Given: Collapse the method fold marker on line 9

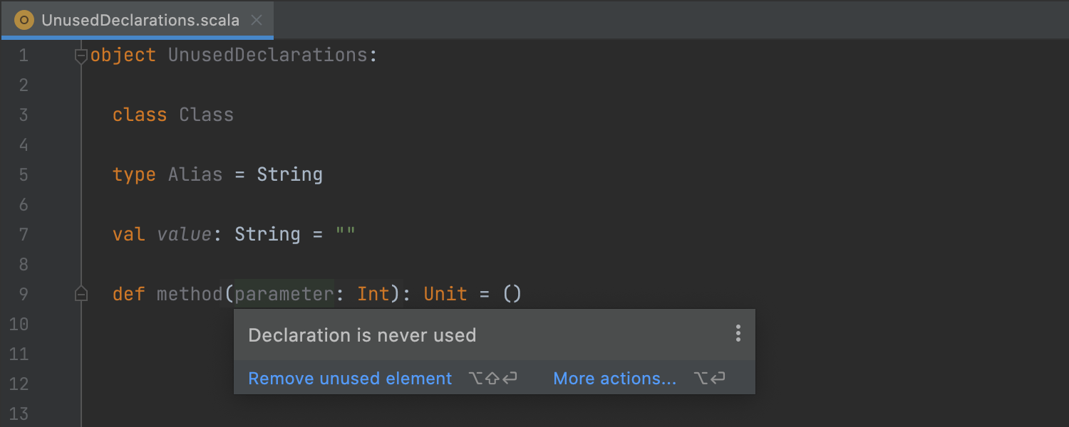Looking at the screenshot, I should click(x=81, y=294).
